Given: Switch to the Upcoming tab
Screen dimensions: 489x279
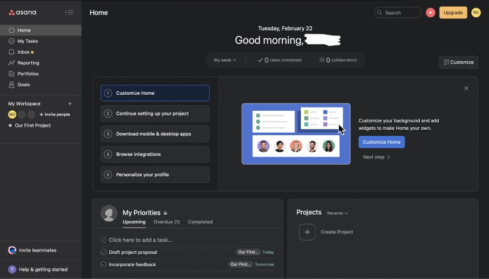Looking at the screenshot, I should point(134,222).
